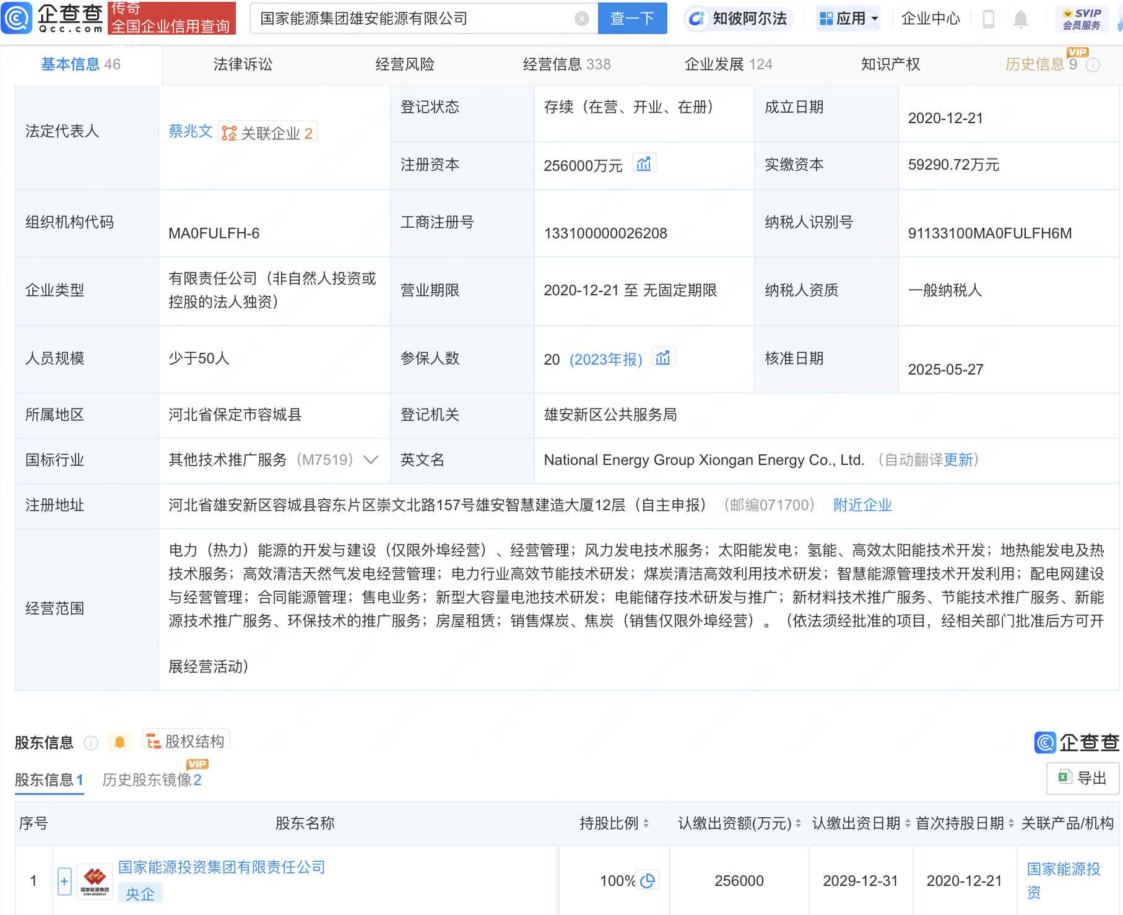Select 历史股东镜像 2 sub-tab
The height and width of the screenshot is (915, 1123).
[152, 780]
